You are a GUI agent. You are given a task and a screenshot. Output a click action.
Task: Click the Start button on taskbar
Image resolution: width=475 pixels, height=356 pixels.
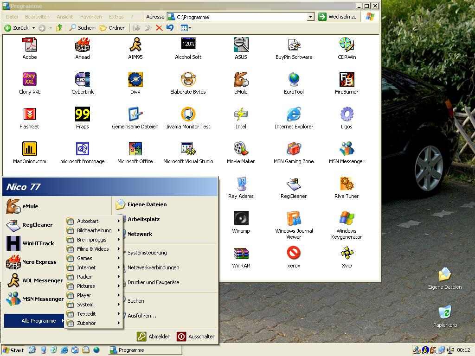(13, 350)
